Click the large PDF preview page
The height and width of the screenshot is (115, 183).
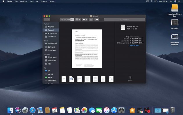[x=87, y=49]
